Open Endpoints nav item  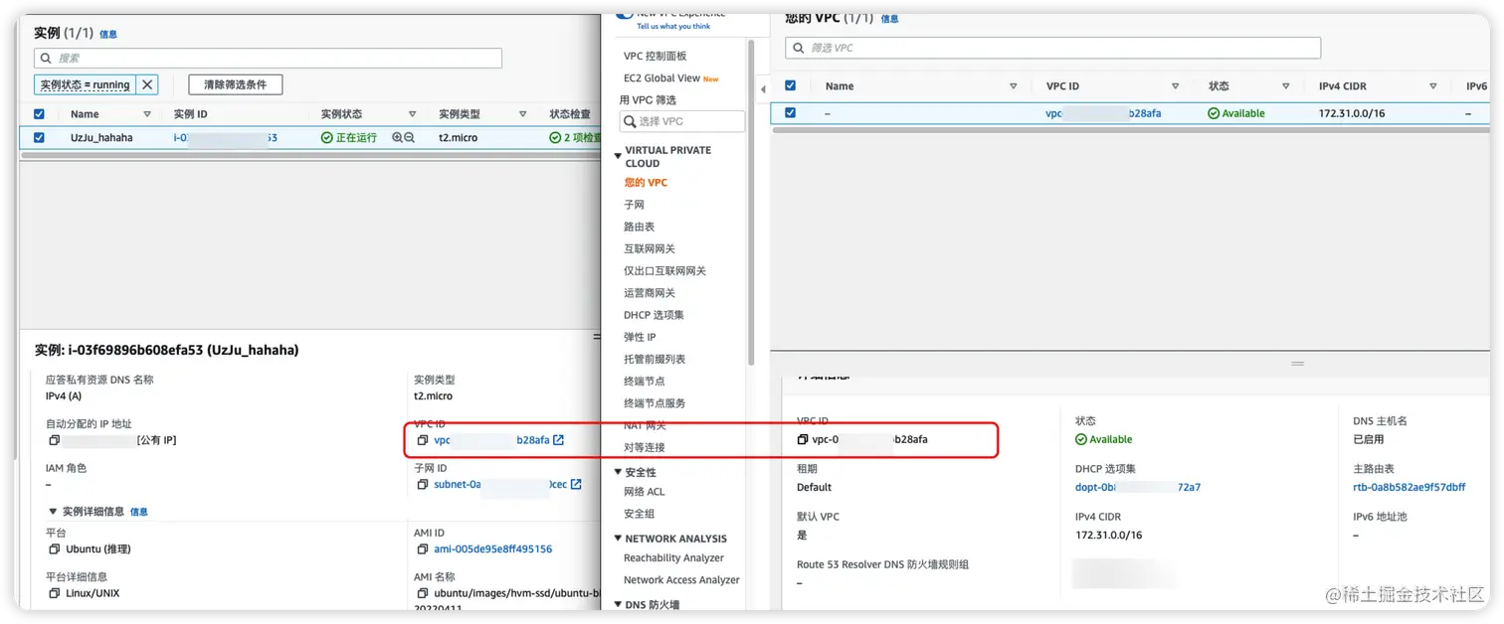[645, 381]
